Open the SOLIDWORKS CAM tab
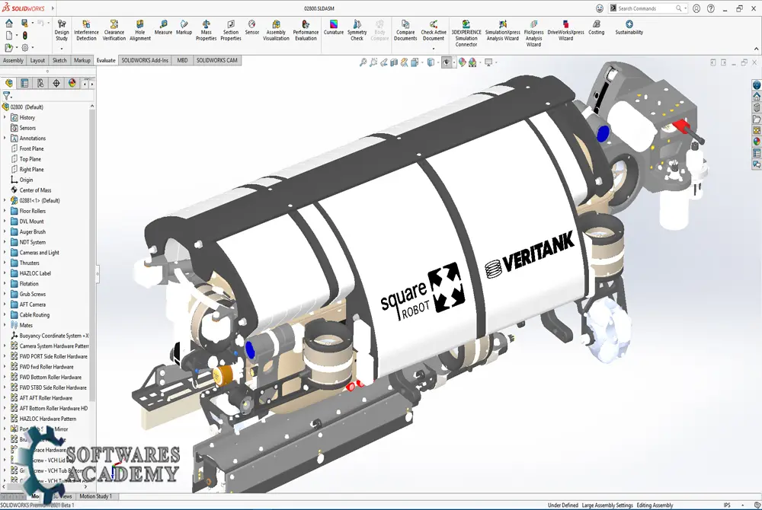The width and height of the screenshot is (762, 510). 216,60
